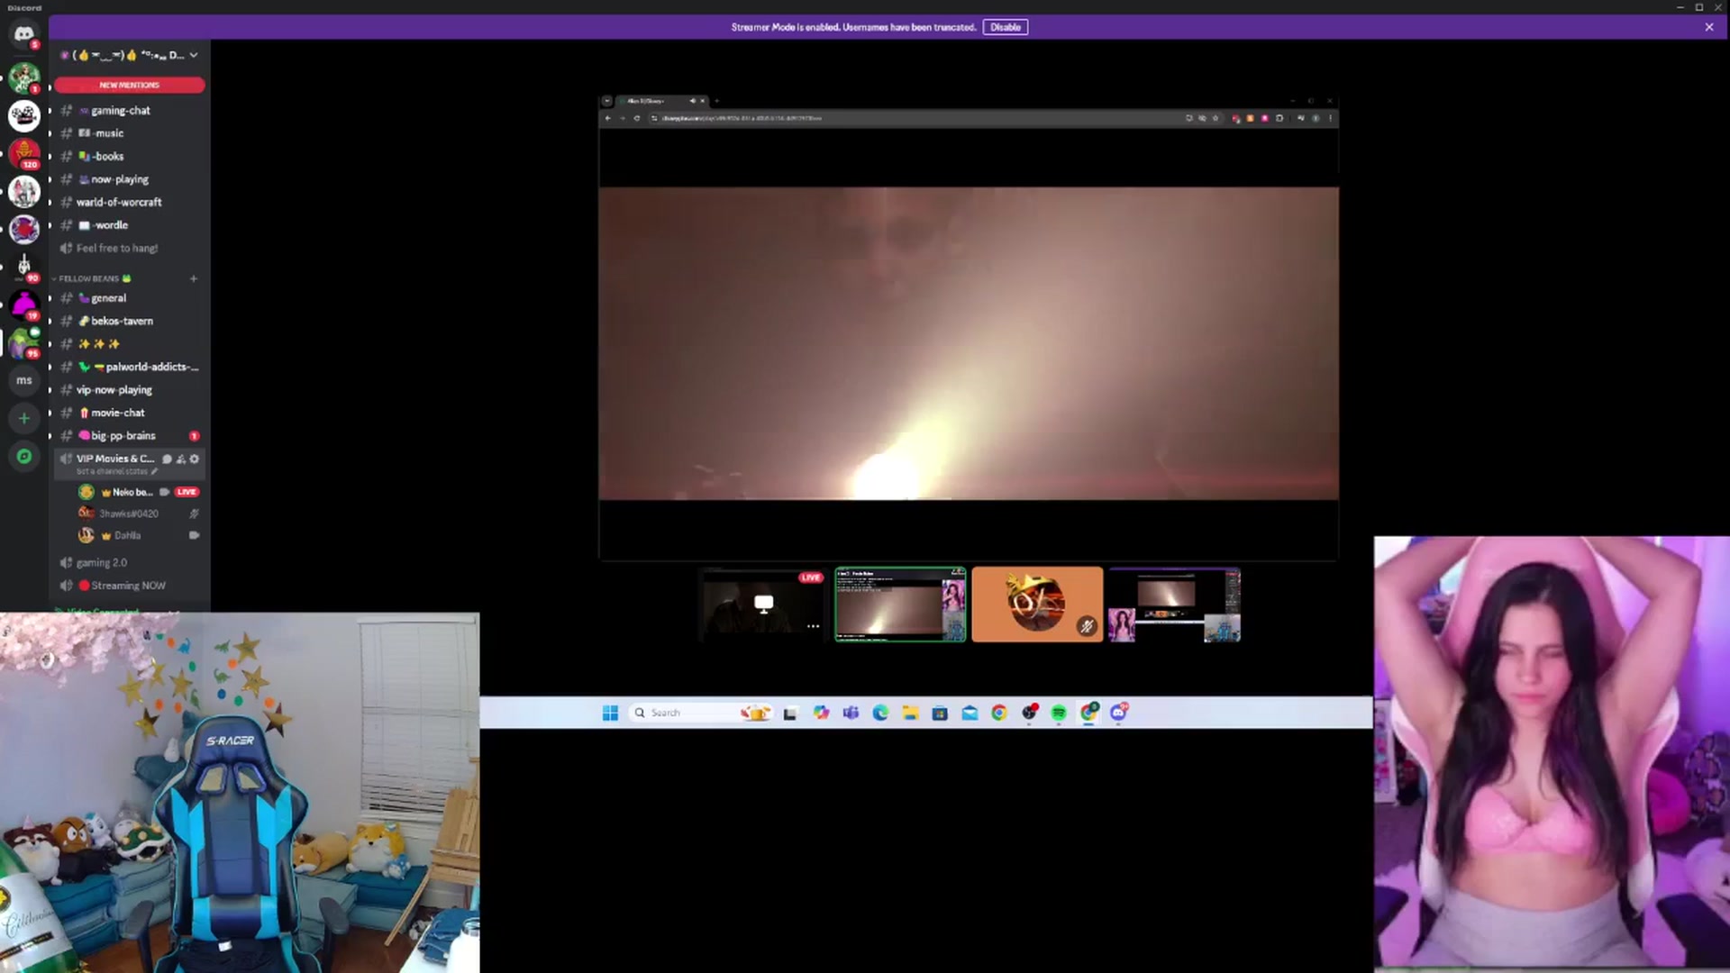Open the gaming-chat channel

click(129, 110)
